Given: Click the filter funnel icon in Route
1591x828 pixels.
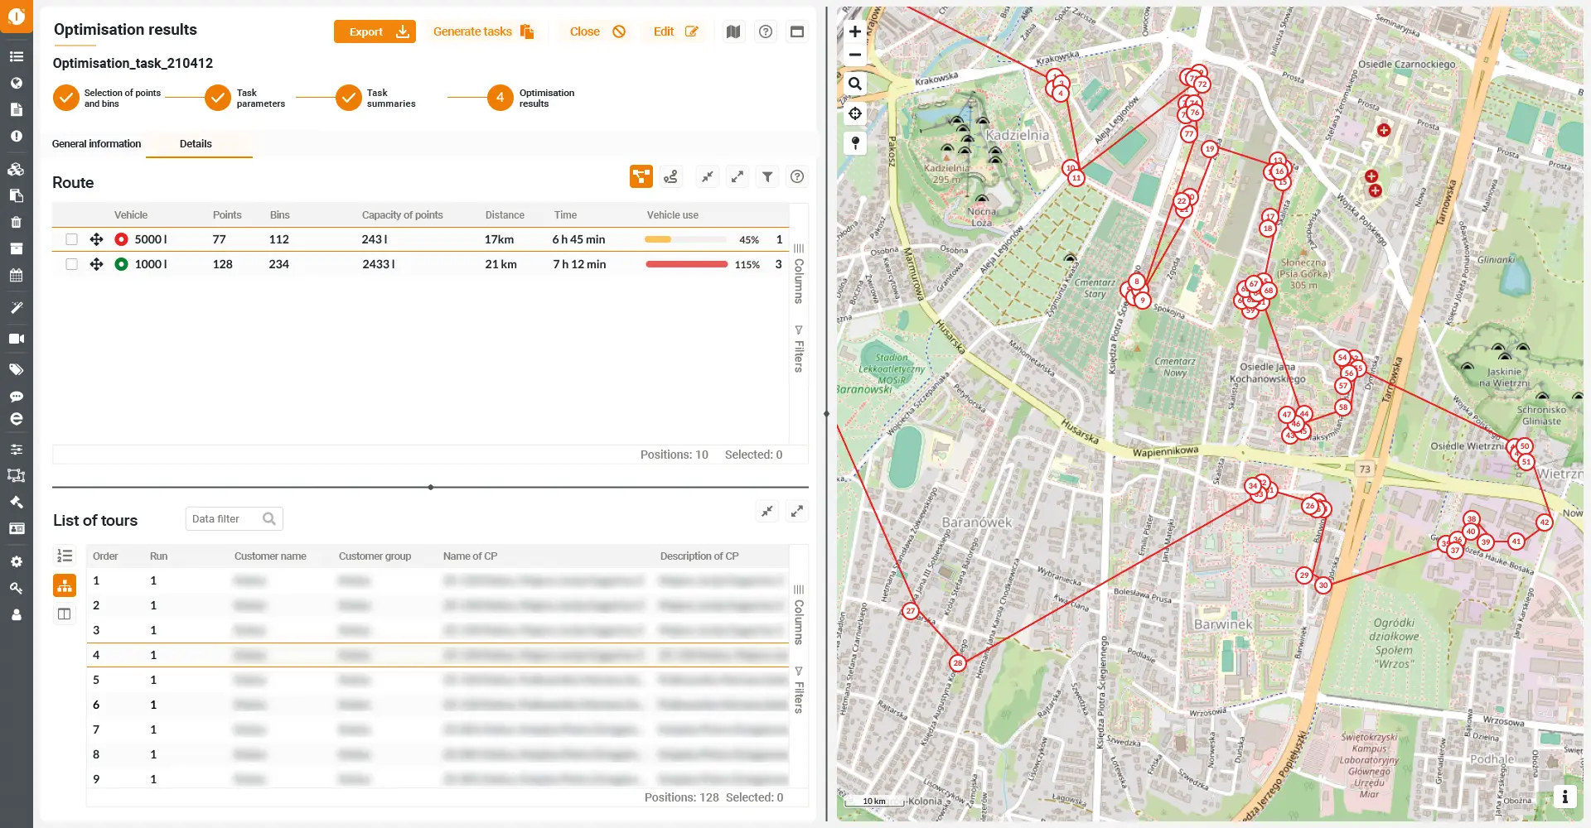Looking at the screenshot, I should pyautogui.click(x=767, y=176).
